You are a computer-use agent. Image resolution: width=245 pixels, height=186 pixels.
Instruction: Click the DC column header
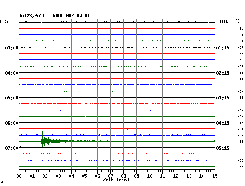point(237,20)
